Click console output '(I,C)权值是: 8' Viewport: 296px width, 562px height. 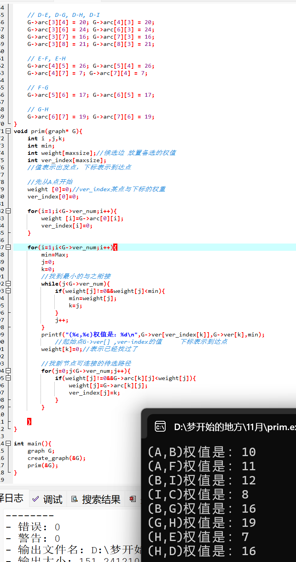click(x=198, y=494)
